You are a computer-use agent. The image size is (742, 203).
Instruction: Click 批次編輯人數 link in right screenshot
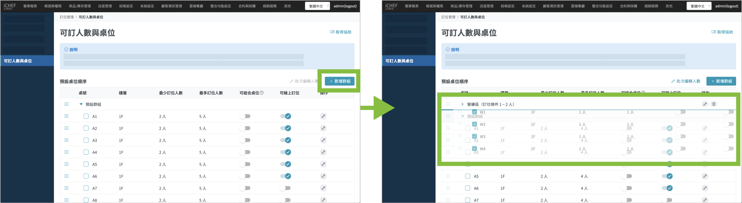(686, 81)
